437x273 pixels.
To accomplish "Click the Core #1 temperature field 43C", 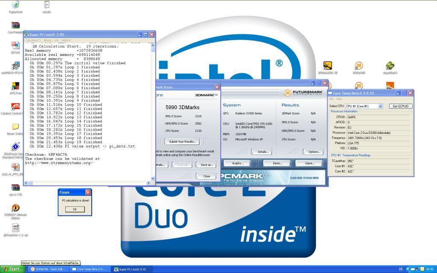I will point(379,166).
